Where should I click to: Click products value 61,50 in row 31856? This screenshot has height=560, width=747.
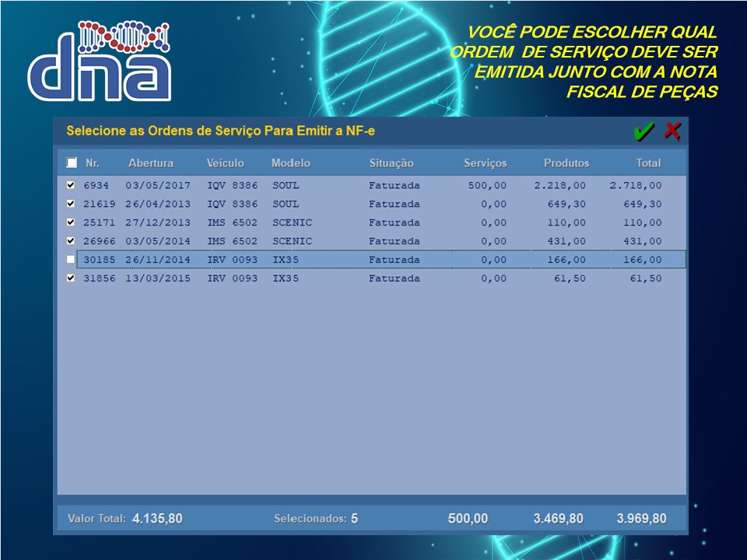pyautogui.click(x=570, y=278)
